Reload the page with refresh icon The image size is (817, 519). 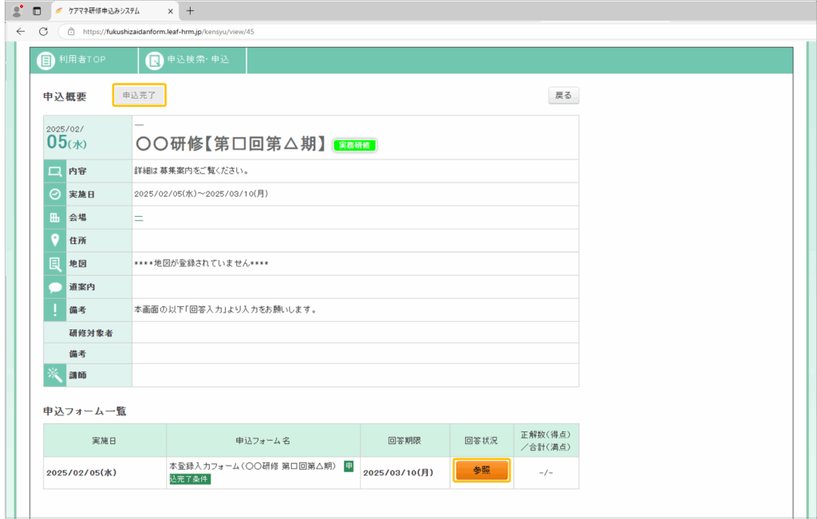tap(43, 31)
